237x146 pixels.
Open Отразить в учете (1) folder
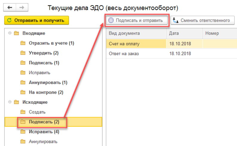tap(52, 43)
